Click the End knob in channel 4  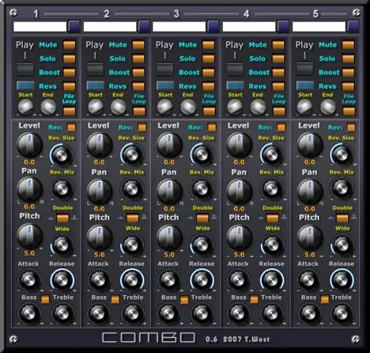(x=258, y=107)
